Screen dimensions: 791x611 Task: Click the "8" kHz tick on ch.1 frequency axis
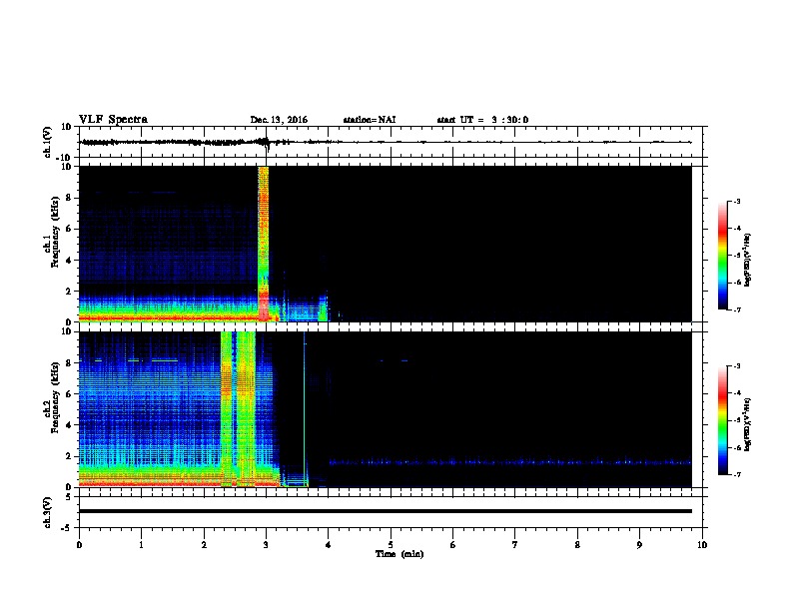click(x=69, y=198)
